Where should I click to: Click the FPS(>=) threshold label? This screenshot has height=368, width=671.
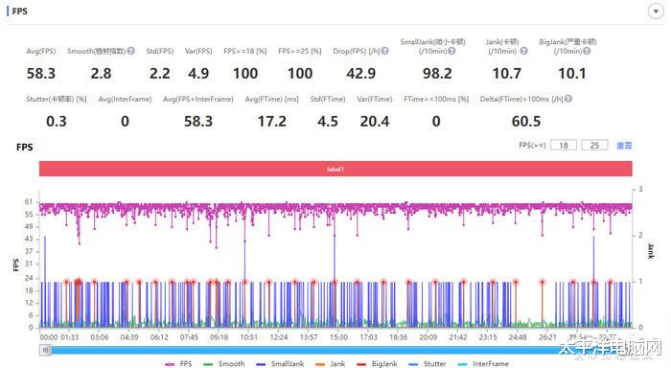(532, 145)
